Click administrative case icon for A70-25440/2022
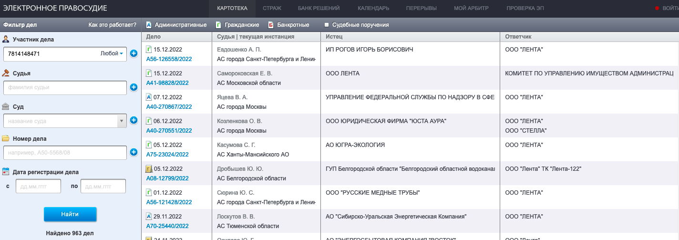 [149, 216]
